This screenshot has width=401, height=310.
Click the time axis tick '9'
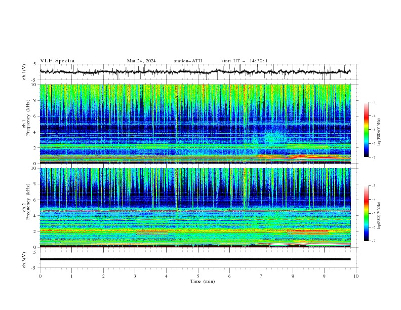[x=324, y=276]
